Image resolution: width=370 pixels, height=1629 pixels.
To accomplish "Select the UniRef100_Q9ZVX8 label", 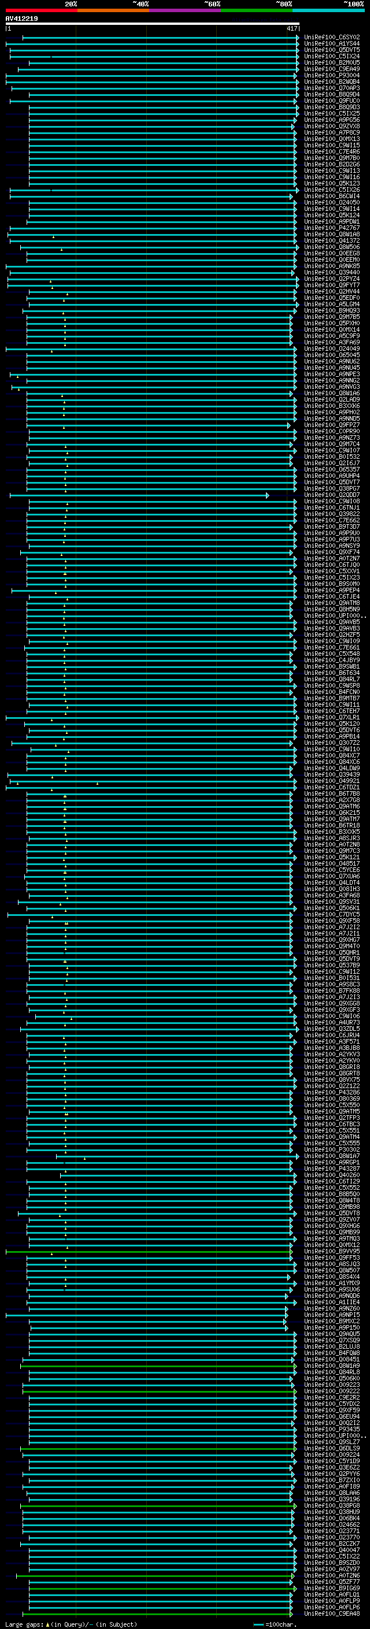I will pos(332,127).
